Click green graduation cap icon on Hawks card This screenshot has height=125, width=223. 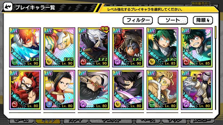coord(152,105)
